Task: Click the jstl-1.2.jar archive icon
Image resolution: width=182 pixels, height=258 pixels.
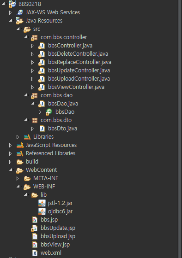Action: pyautogui.click(x=42, y=203)
